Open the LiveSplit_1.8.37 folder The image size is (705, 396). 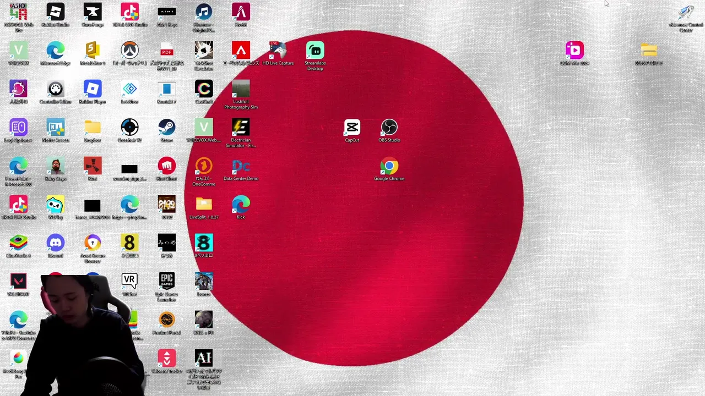(204, 207)
